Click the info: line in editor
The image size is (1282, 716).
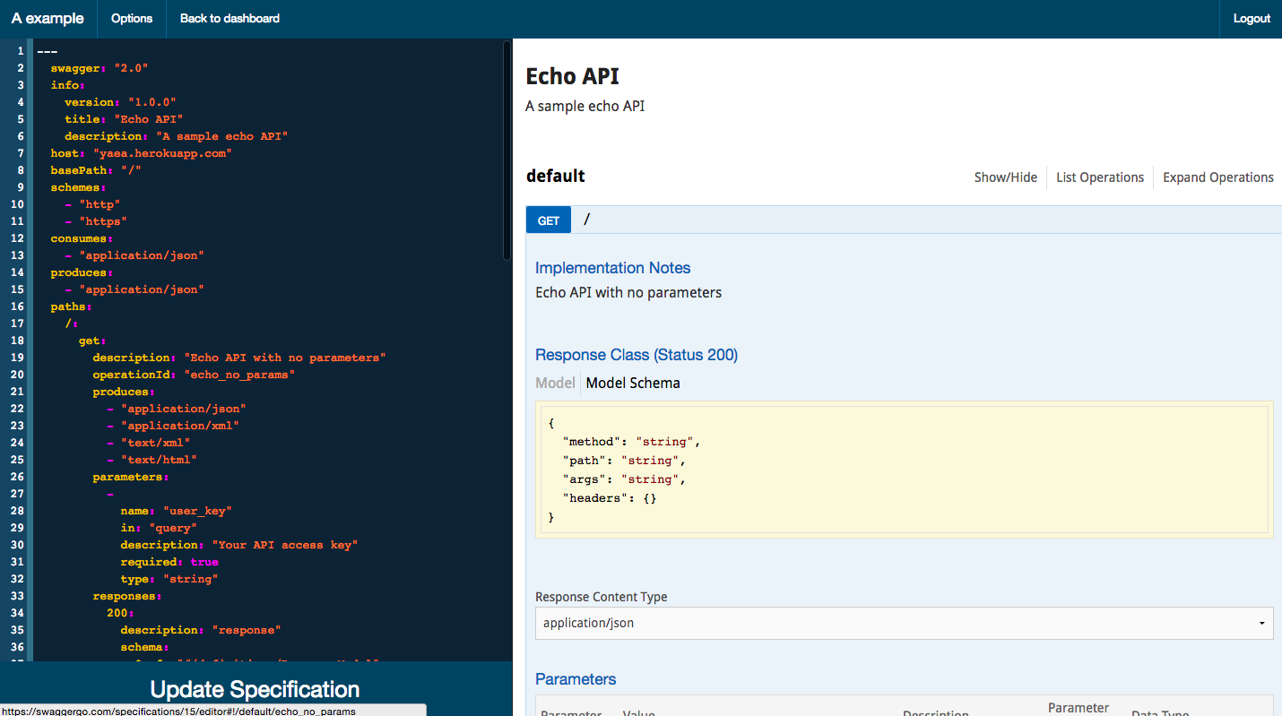click(67, 85)
